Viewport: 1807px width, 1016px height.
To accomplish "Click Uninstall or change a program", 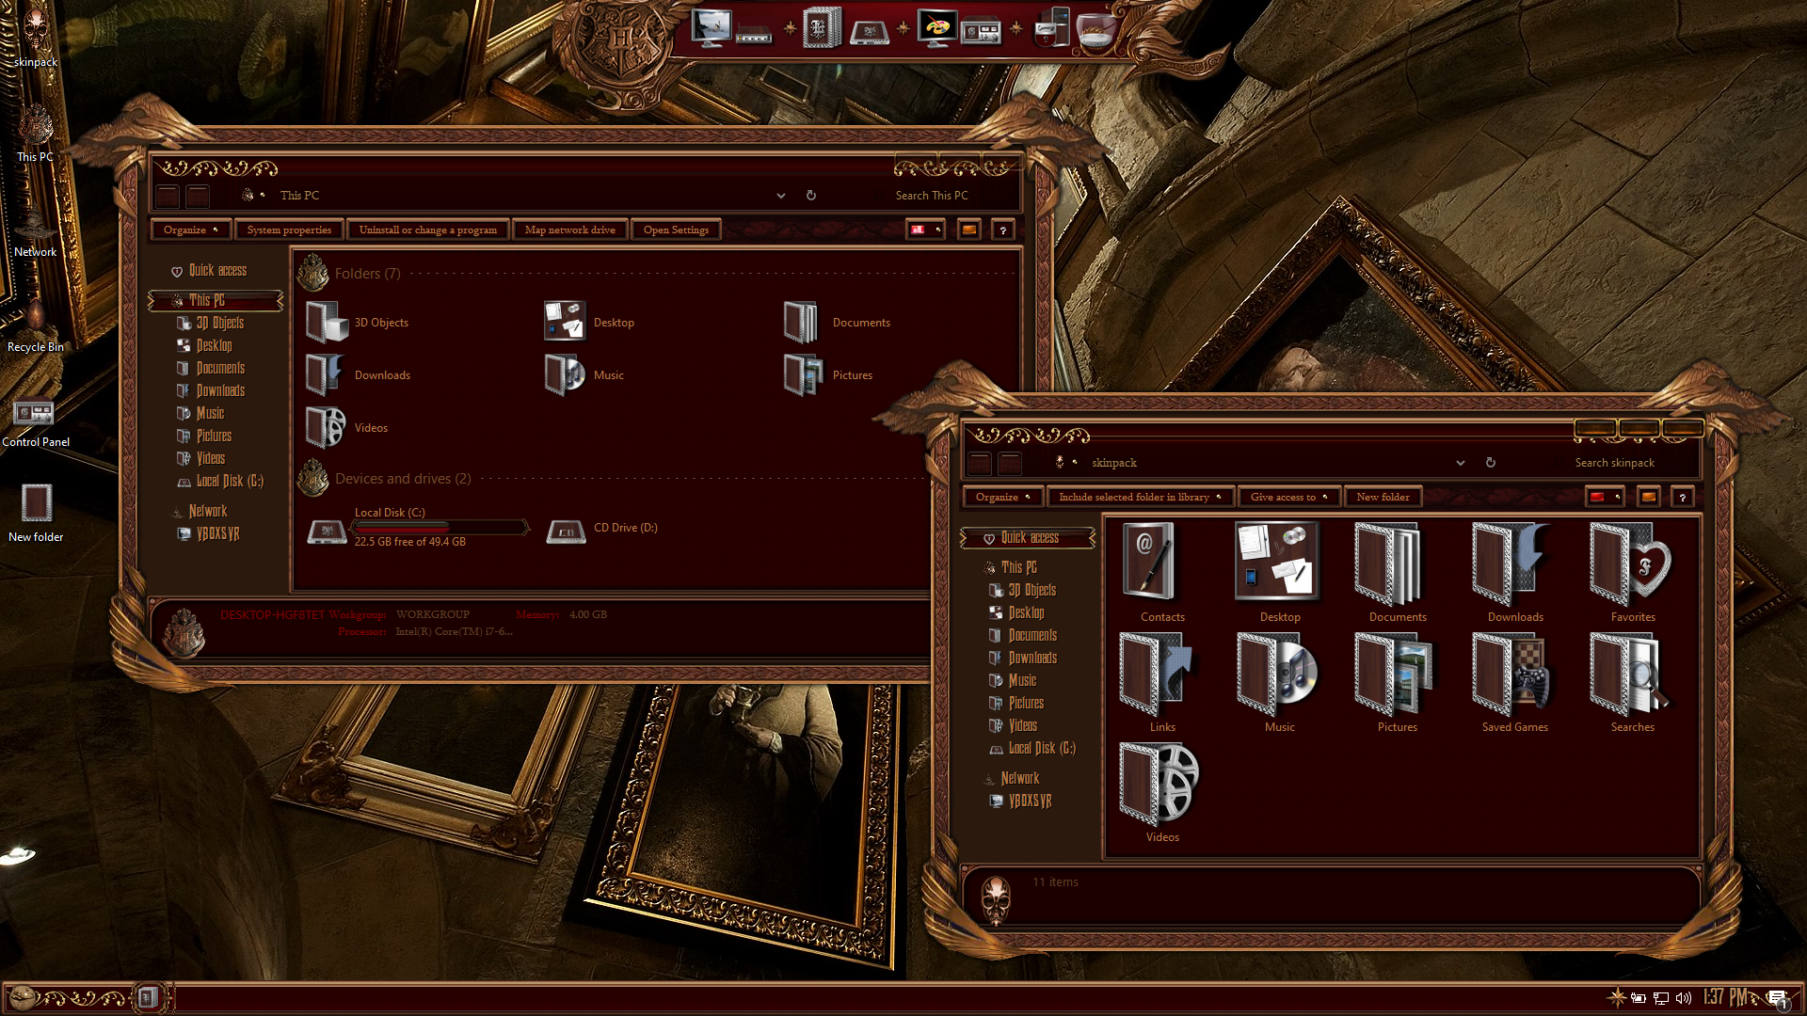I will [x=427, y=230].
